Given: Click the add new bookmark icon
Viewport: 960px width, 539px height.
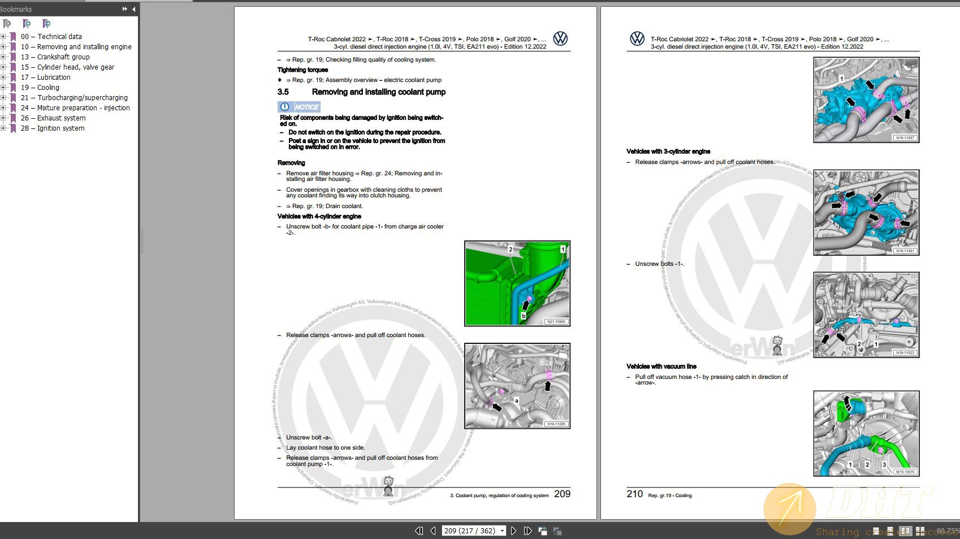Looking at the screenshot, I should pyautogui.click(x=27, y=24).
